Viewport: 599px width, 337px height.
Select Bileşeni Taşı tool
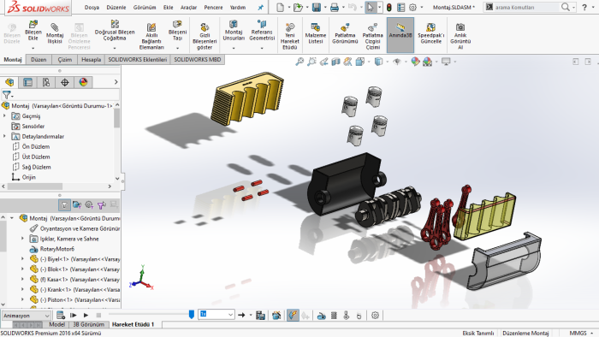click(x=177, y=31)
